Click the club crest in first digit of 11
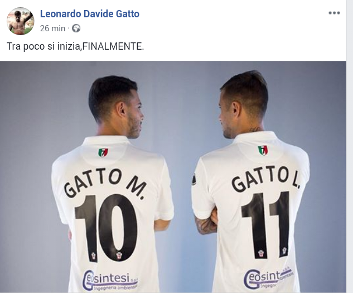This screenshot has width=353, height=293. click(x=261, y=253)
